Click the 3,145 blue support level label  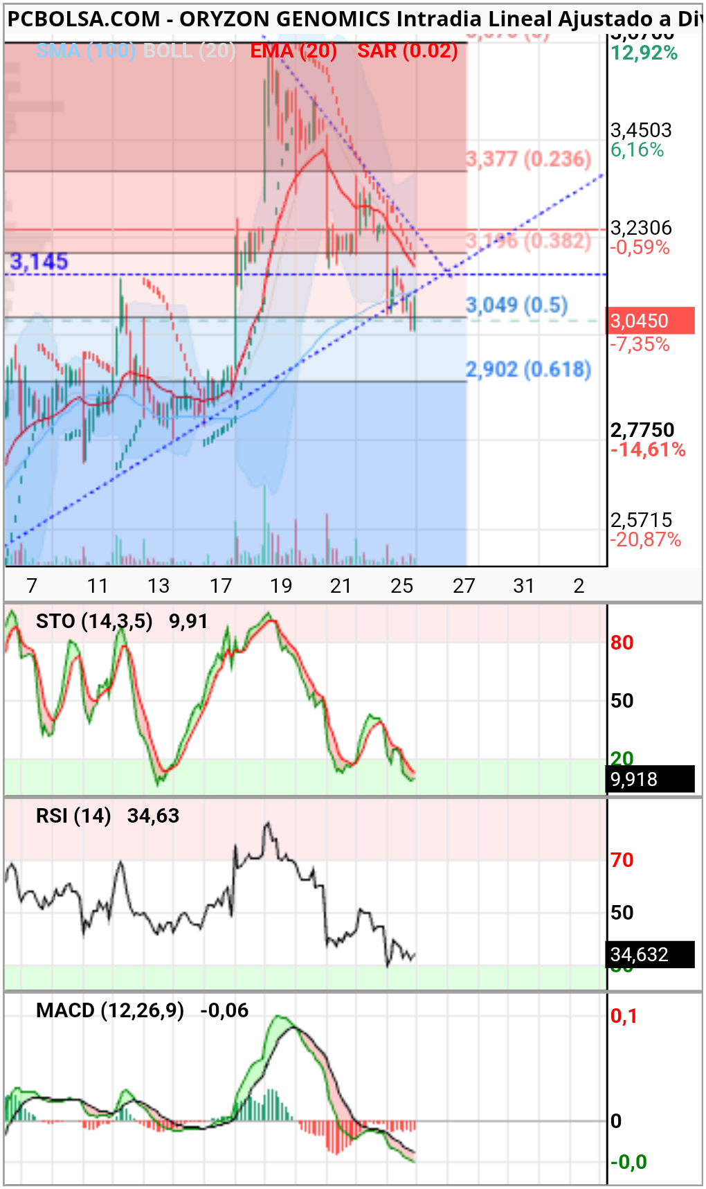point(39,262)
